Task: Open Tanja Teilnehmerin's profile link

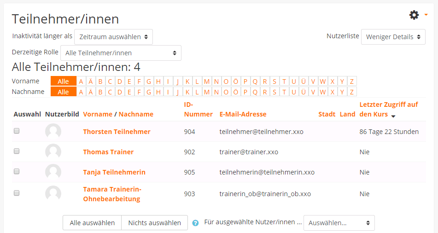Action: 114,172
